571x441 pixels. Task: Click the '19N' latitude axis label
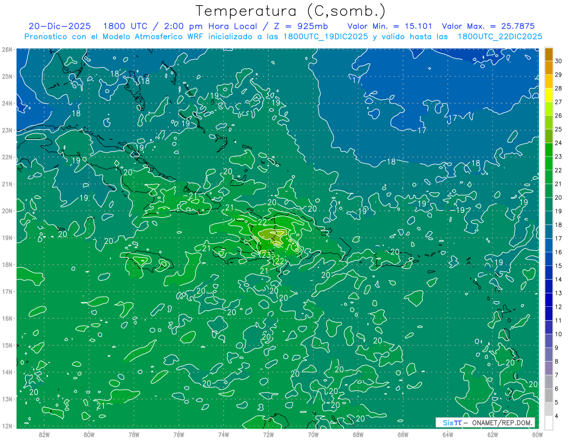pos(7,238)
